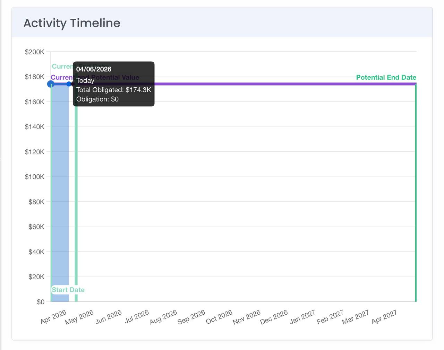
Task: Click the Jan 2027 axis label
Action: (x=302, y=317)
